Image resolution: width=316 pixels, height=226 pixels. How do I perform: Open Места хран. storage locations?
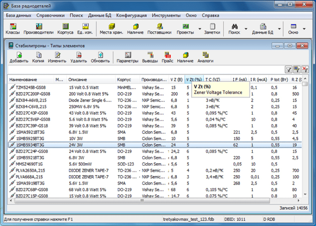[x=111, y=29]
